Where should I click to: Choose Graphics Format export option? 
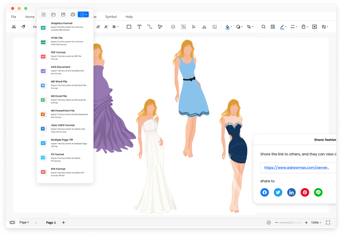coord(65,27)
